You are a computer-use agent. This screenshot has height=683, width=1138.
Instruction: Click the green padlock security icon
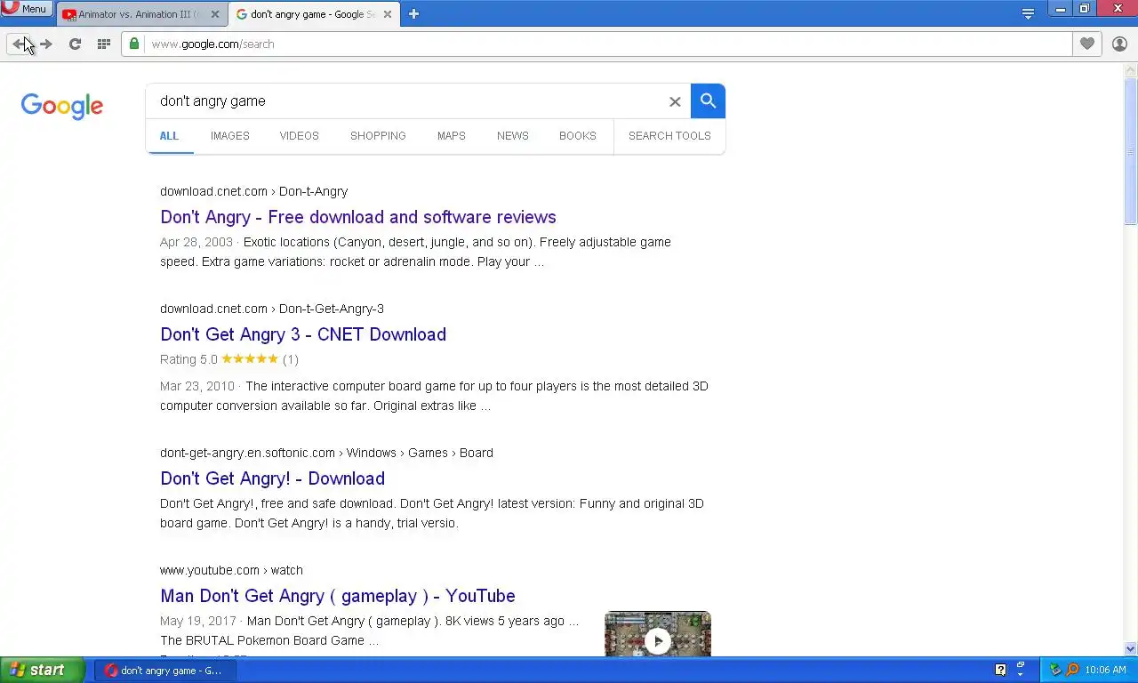[x=134, y=44]
